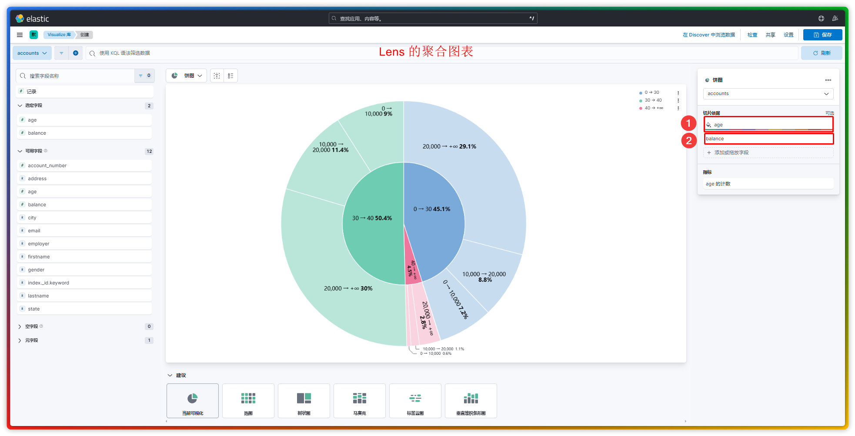
Task: Open the newsfeed icon in header
Action: coord(835,18)
